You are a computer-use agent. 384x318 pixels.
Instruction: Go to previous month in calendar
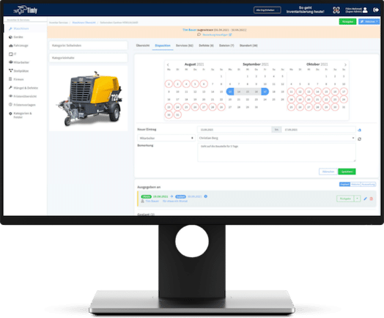(168, 65)
